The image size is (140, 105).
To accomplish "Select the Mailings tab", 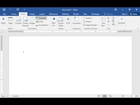I will 65,14.
